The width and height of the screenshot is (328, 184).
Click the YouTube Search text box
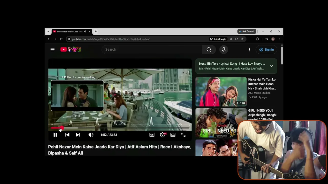[x=152, y=50]
